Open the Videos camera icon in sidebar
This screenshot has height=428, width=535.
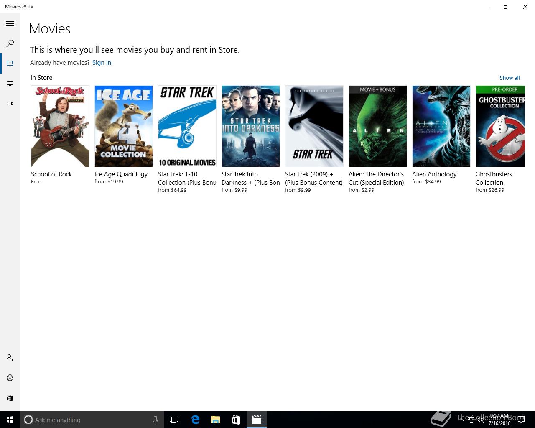[x=10, y=104]
